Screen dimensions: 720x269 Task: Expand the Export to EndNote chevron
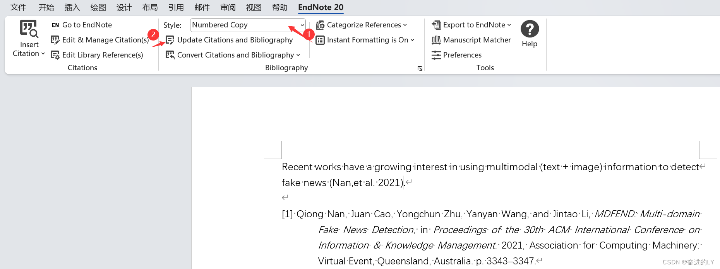(x=509, y=25)
